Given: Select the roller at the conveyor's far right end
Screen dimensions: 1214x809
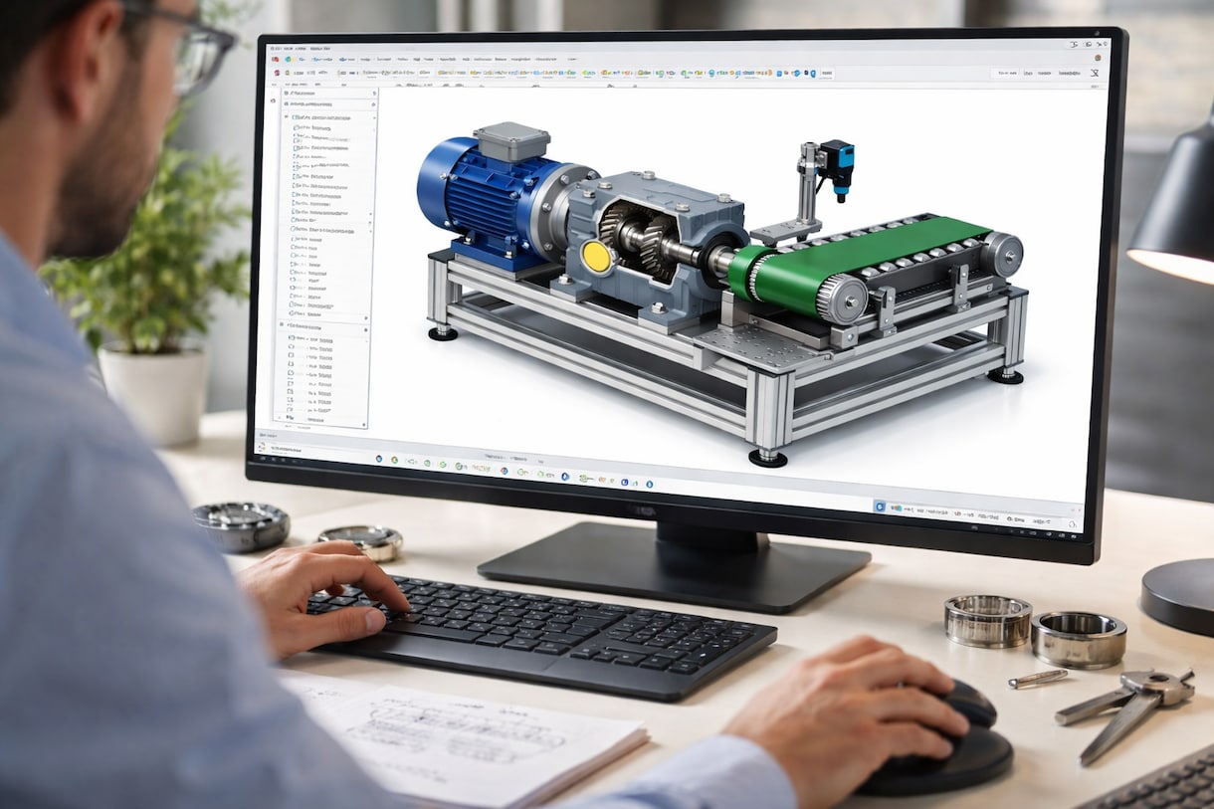Looking at the screenshot, I should (x=1001, y=254).
